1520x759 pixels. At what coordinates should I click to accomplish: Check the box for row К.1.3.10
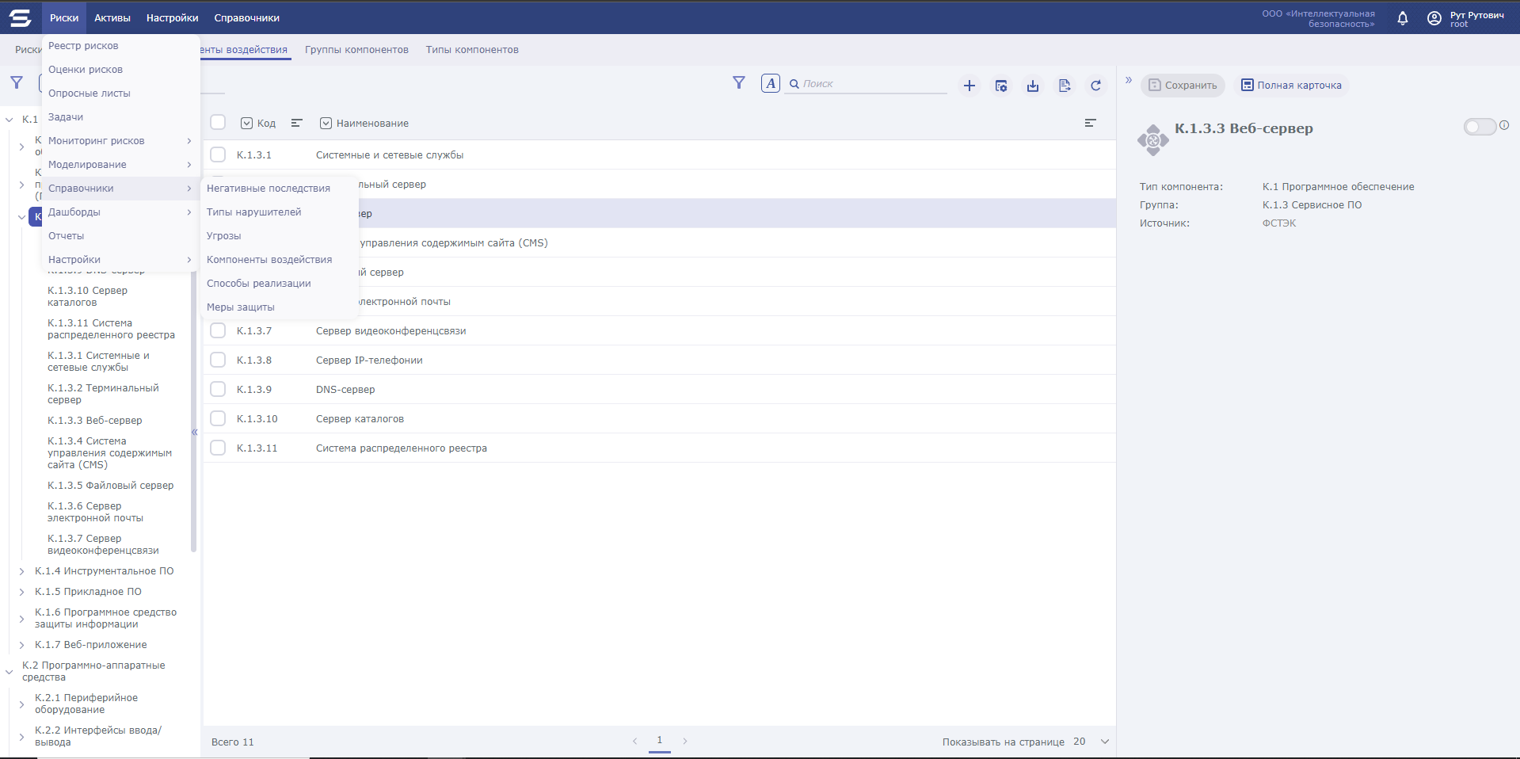click(218, 418)
